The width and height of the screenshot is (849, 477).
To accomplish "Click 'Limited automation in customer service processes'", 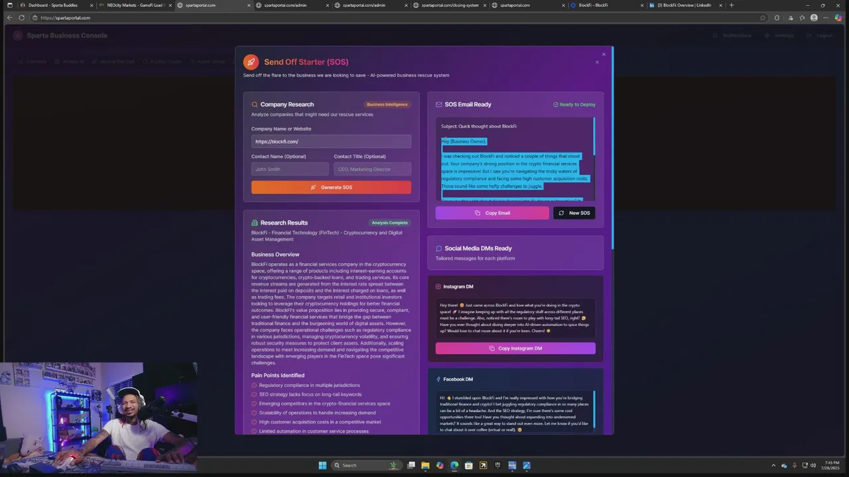I will (314, 431).
